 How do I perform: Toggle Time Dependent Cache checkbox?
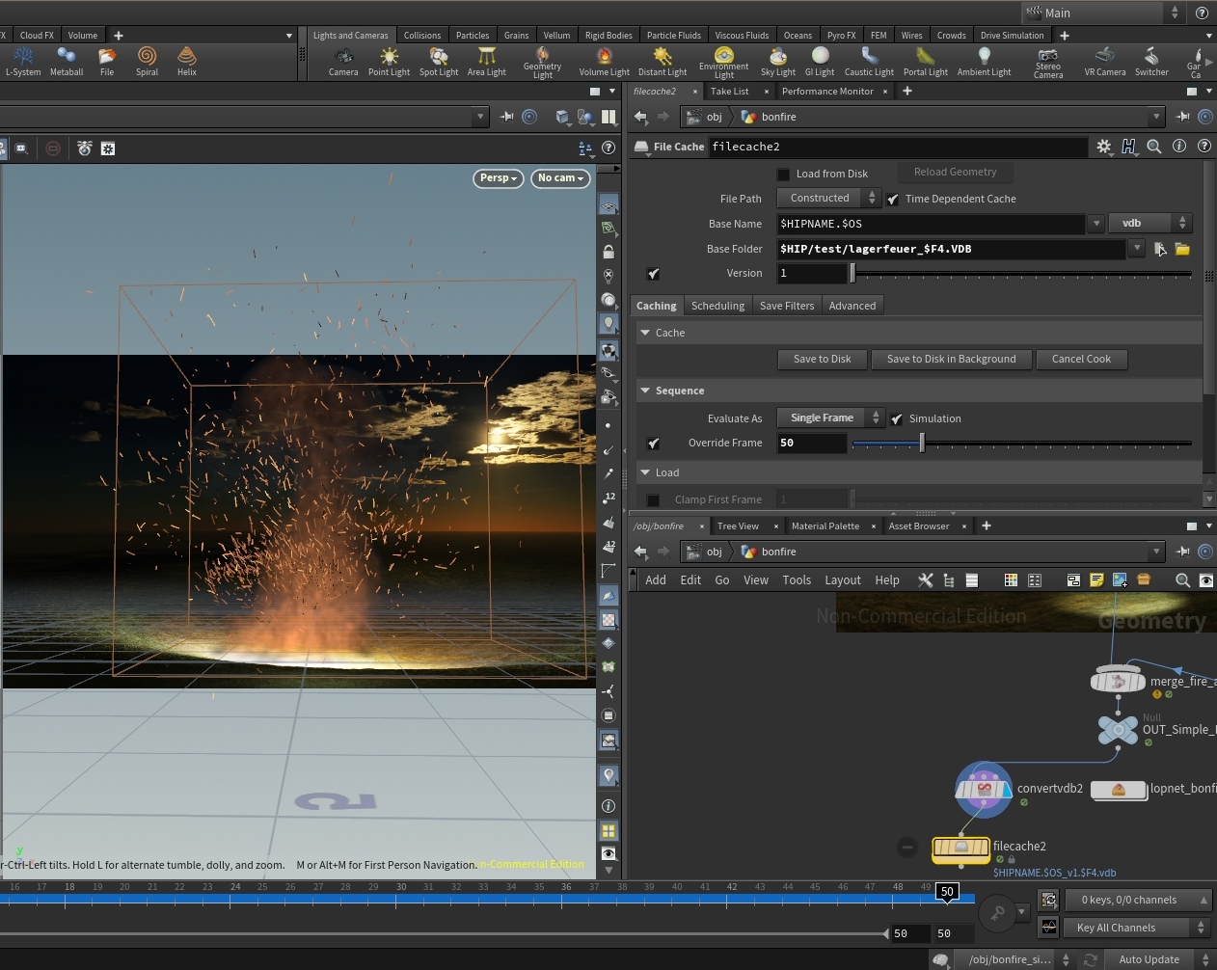pos(893,200)
